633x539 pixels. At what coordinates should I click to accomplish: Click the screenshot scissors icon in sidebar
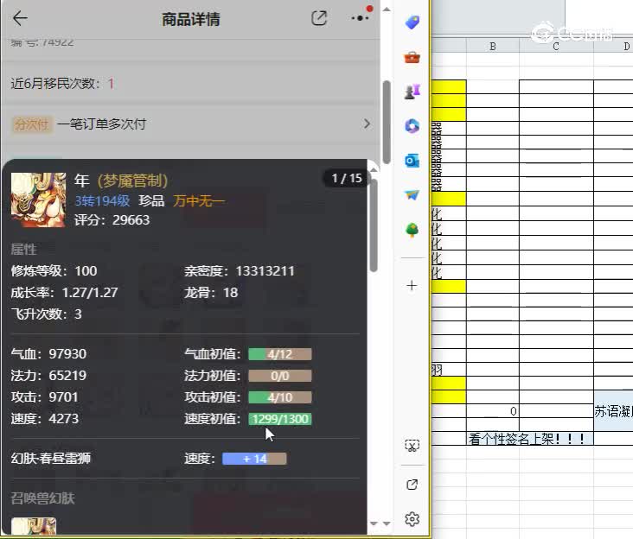point(412,446)
